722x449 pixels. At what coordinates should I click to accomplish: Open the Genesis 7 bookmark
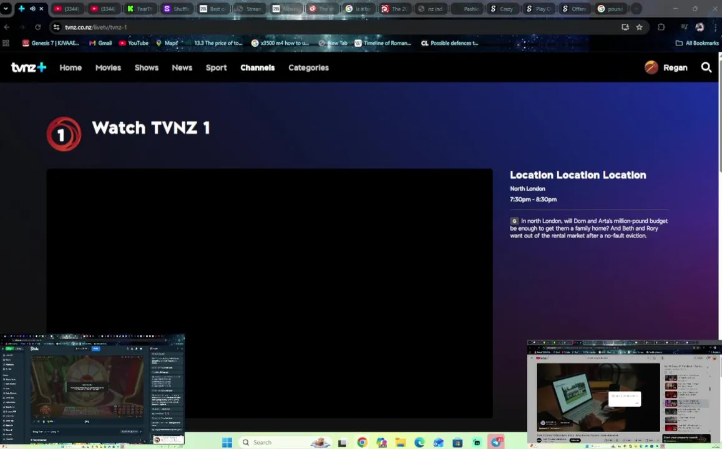51,43
